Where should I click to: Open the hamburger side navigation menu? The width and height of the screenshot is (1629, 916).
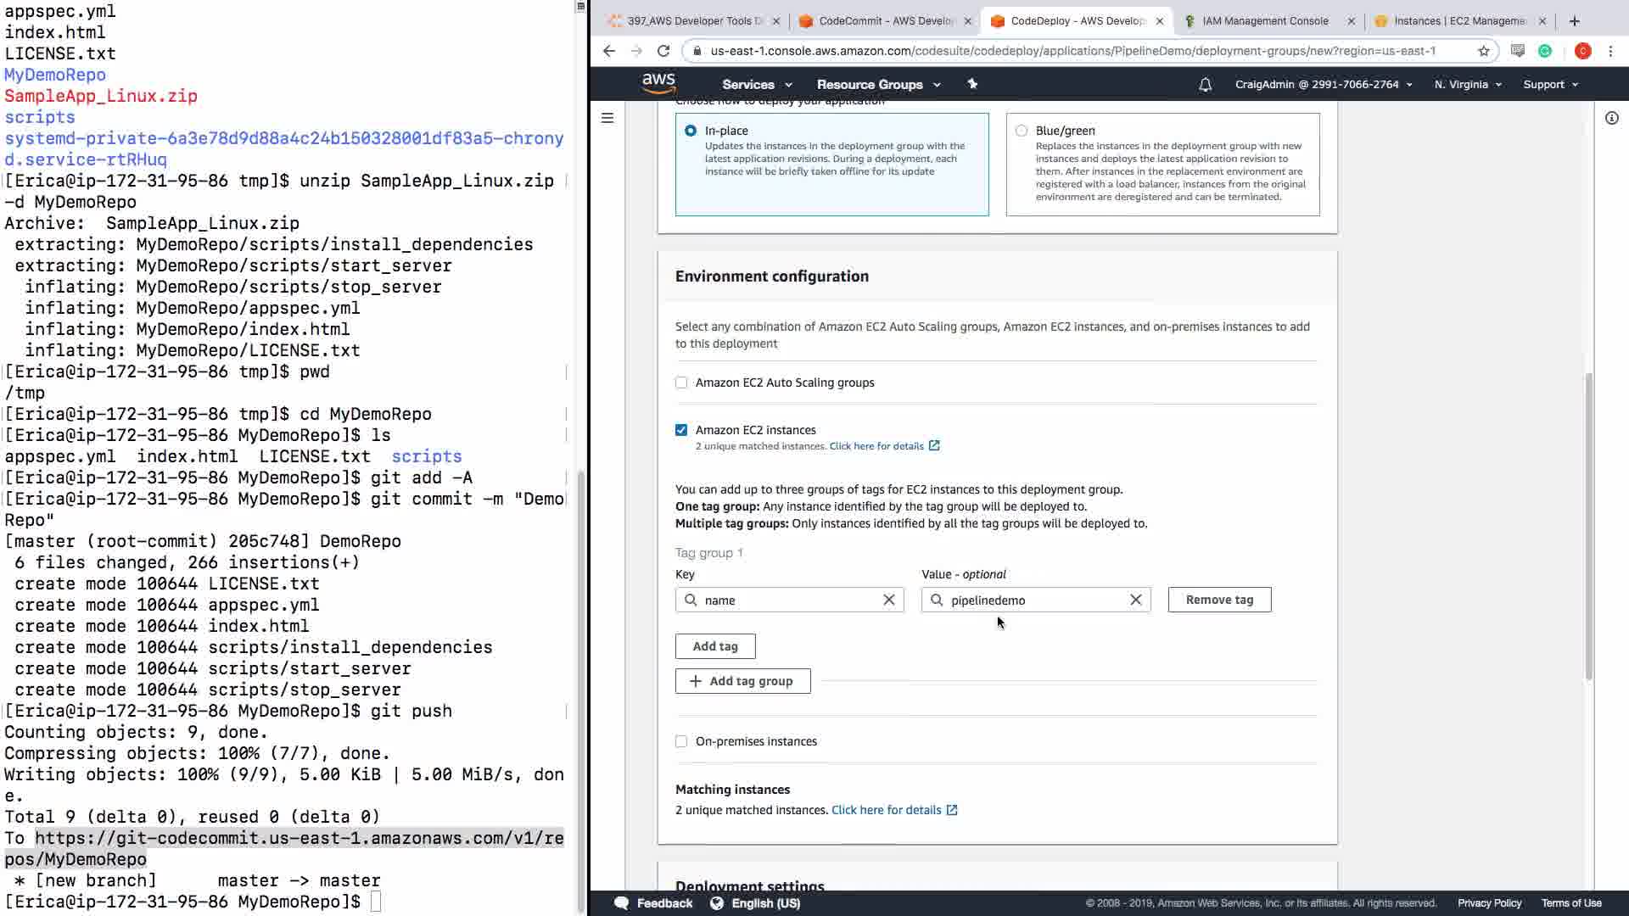click(x=607, y=118)
